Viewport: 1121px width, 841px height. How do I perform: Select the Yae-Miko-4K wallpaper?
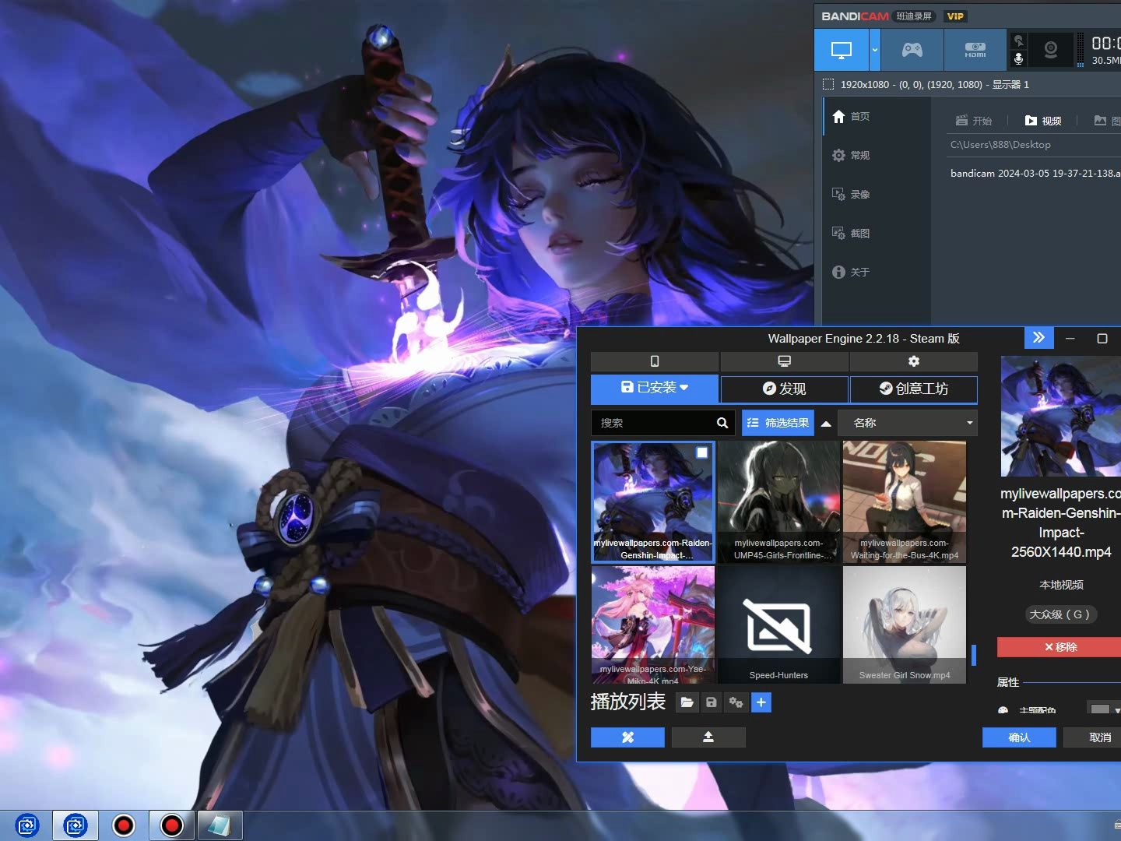click(x=653, y=625)
